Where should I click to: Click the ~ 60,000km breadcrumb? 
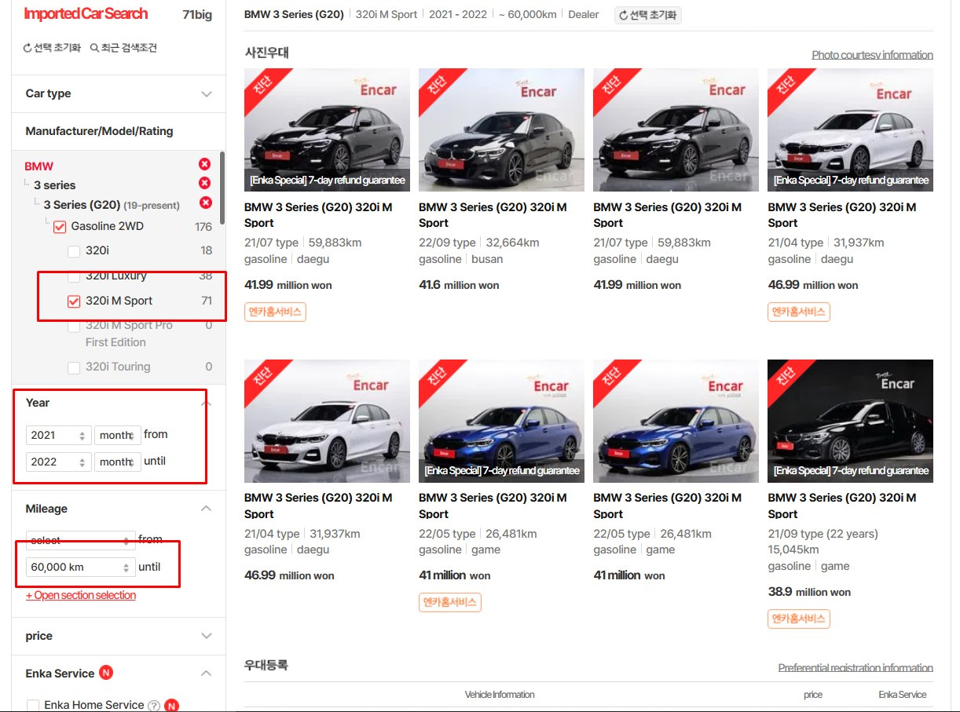[x=528, y=15]
